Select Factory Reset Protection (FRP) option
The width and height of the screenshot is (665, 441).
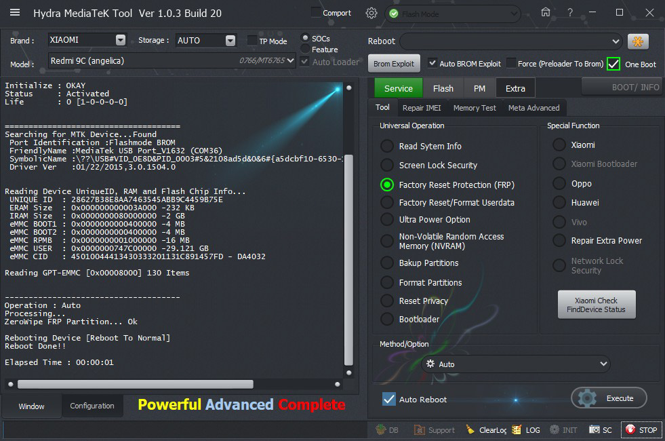click(x=387, y=185)
